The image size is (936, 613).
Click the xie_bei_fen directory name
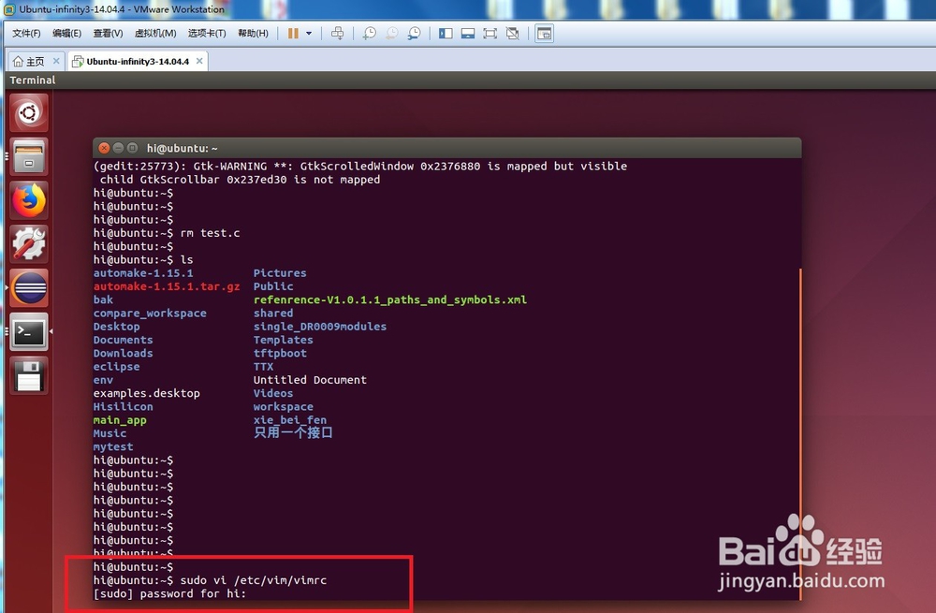(x=289, y=420)
